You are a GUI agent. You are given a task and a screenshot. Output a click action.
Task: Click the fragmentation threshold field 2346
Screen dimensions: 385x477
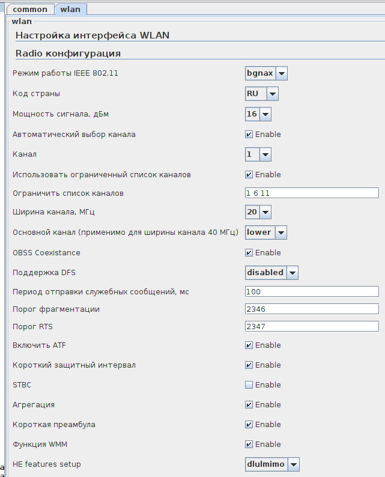click(312, 309)
